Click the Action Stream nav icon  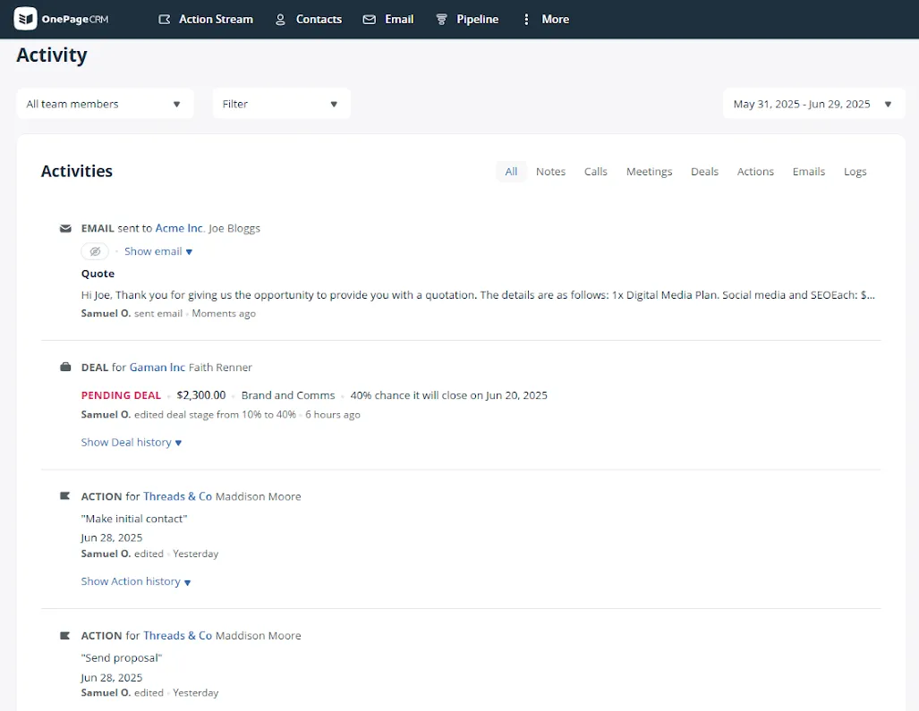165,20
